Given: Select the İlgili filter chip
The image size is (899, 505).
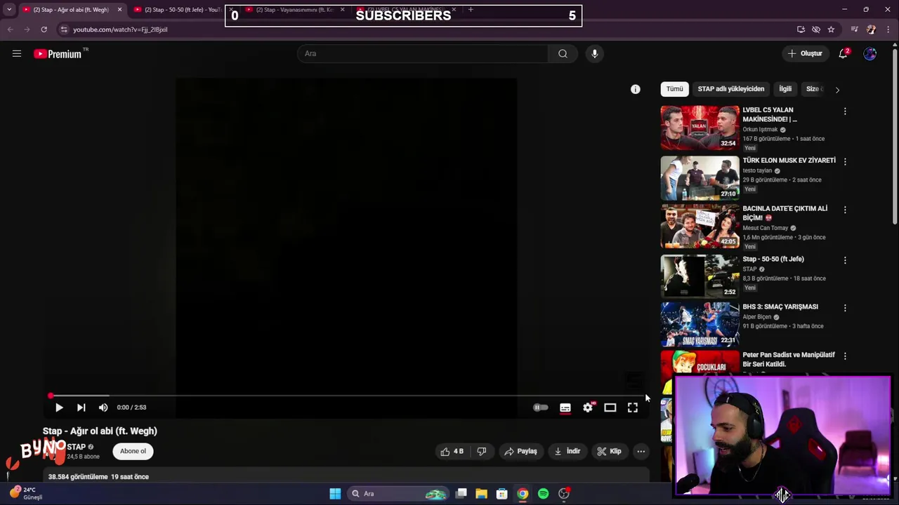Looking at the screenshot, I should (785, 89).
